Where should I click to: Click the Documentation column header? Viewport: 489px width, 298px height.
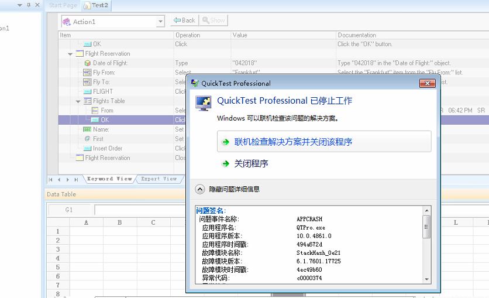(x=412, y=35)
